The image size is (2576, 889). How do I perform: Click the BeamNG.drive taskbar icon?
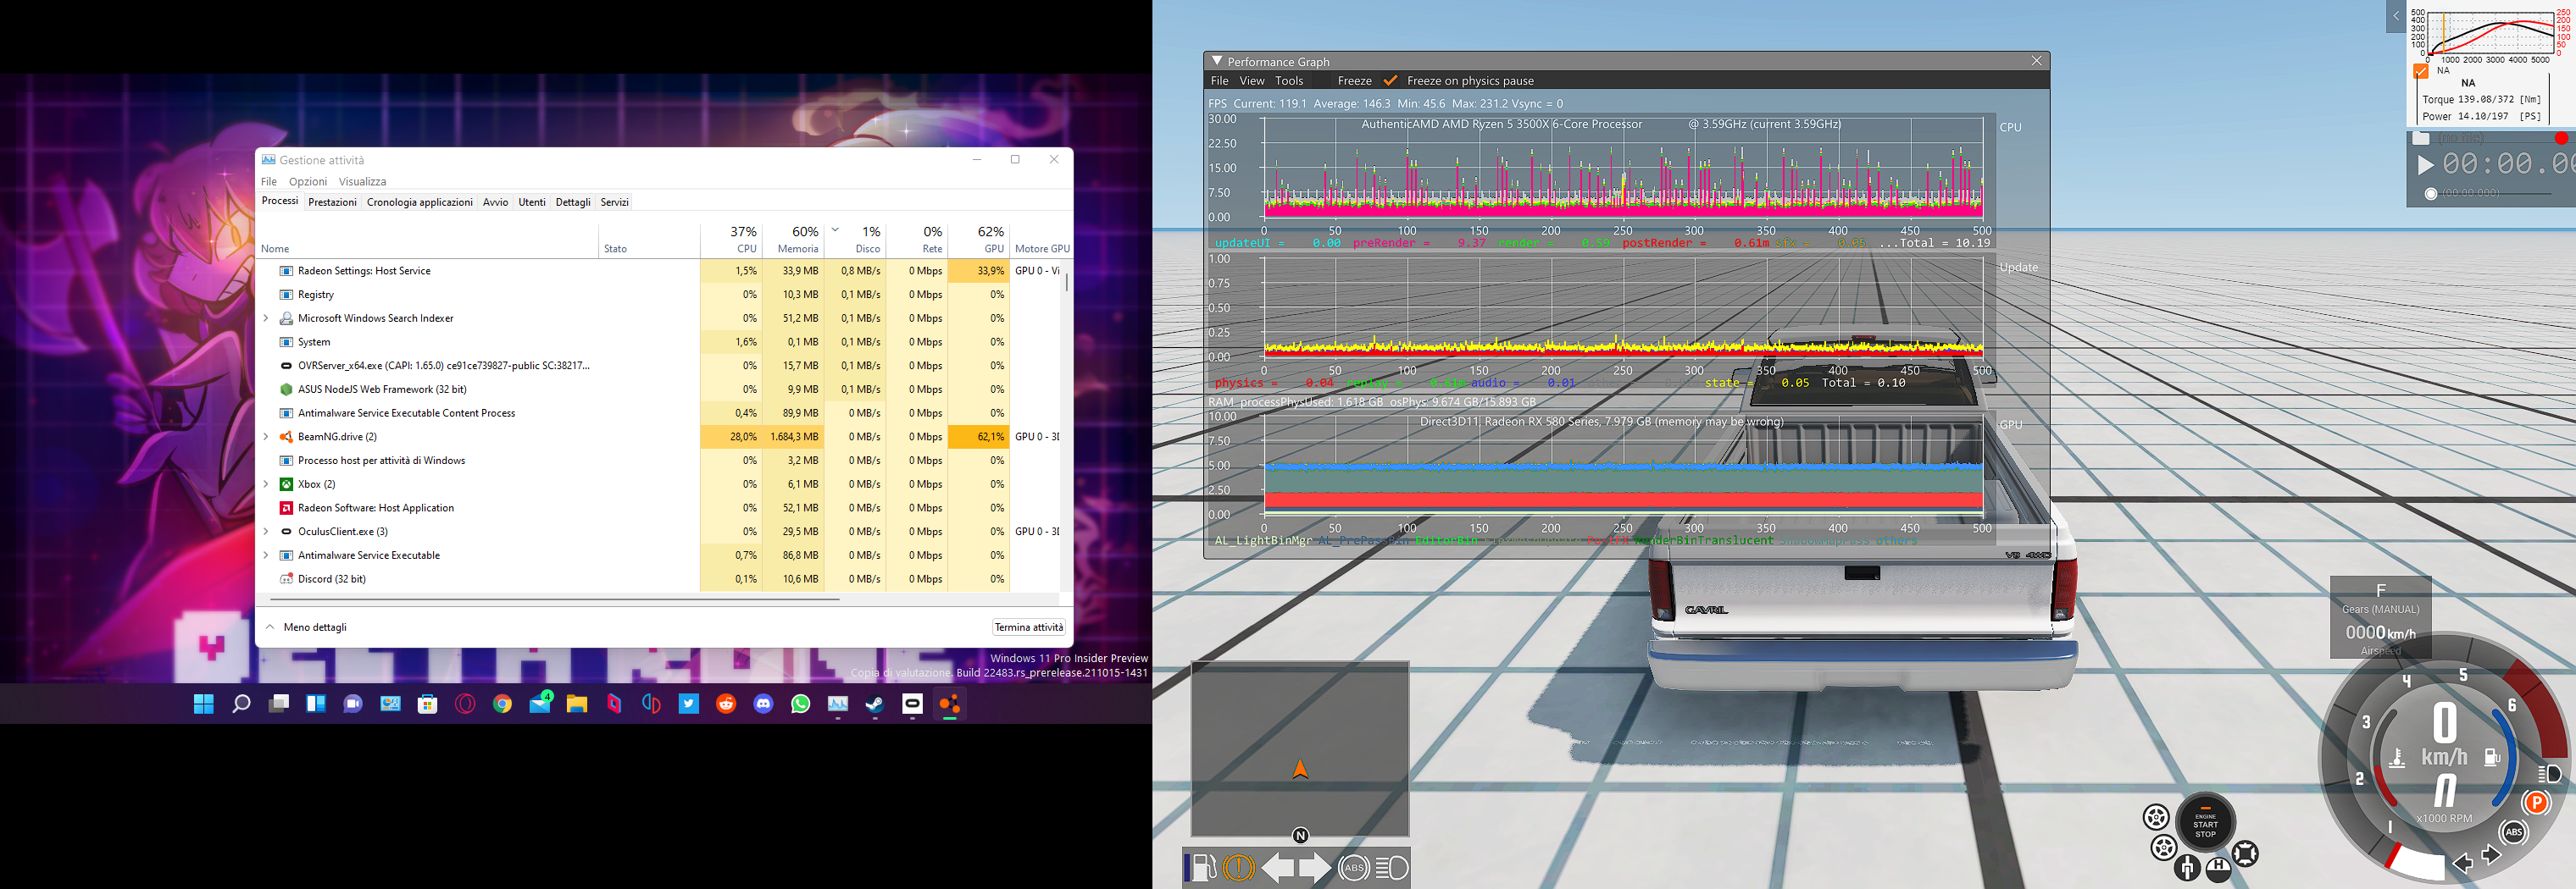coord(949,704)
